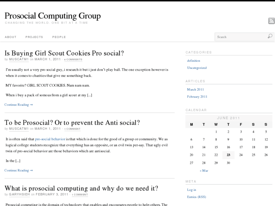Select day 23 in the calendar
The height and width of the screenshot is (206, 275).
click(x=228, y=155)
